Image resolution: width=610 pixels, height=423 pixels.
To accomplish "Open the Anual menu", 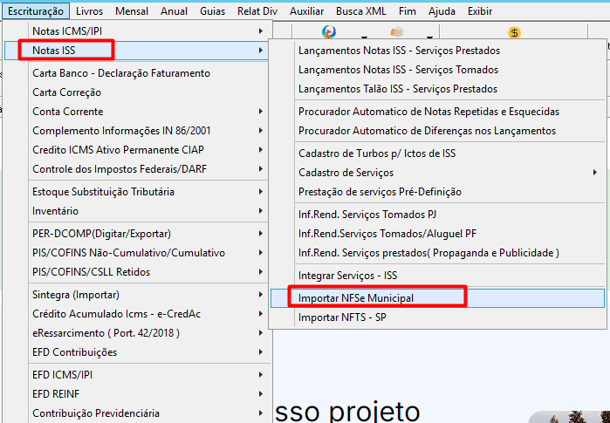I will coord(174,11).
